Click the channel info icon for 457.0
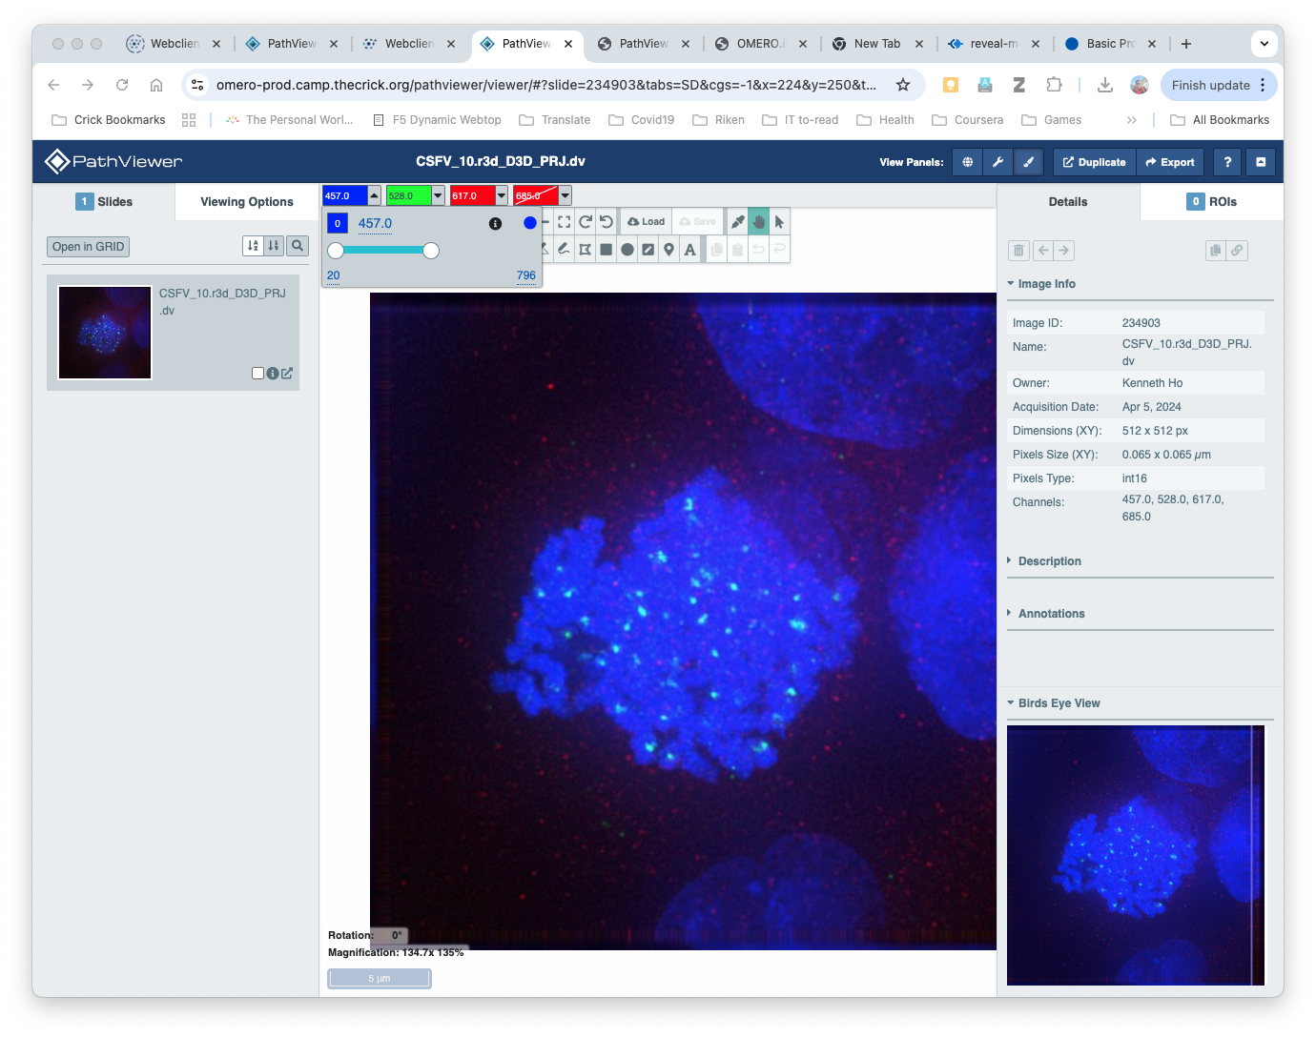This screenshot has width=1316, height=1037. click(x=495, y=224)
